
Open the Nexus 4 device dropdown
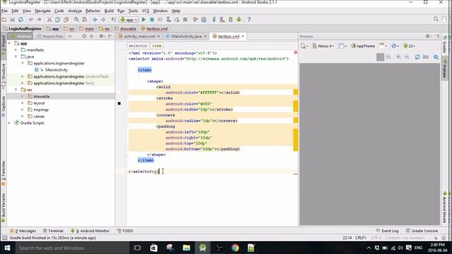click(323, 46)
